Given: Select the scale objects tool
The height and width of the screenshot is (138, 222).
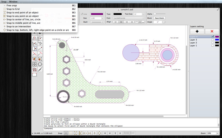Looking at the screenshot, I should (34, 43).
